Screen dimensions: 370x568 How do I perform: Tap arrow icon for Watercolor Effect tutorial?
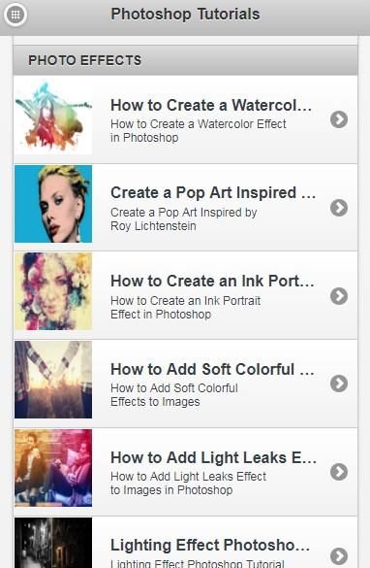(x=339, y=119)
